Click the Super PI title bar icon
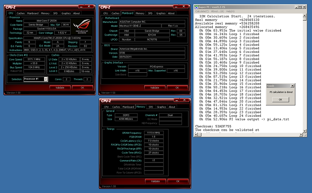The image size is (312, 193). click(x=196, y=7)
